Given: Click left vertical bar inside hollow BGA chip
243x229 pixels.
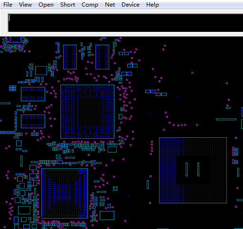Looking at the screenshot, I should (x=187, y=169).
